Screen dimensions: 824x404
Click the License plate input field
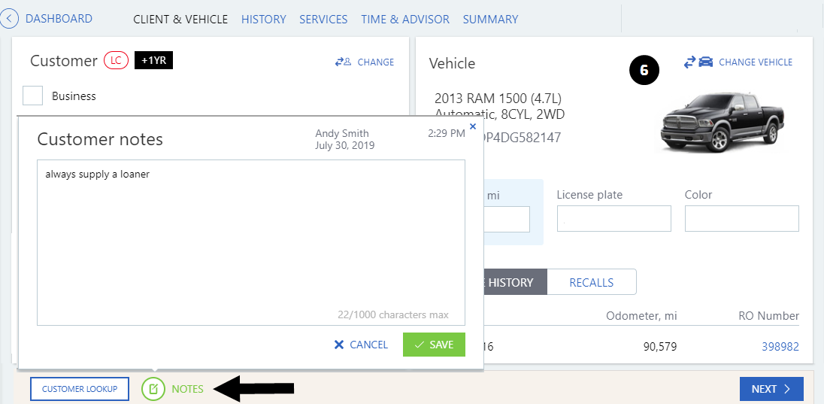point(613,219)
